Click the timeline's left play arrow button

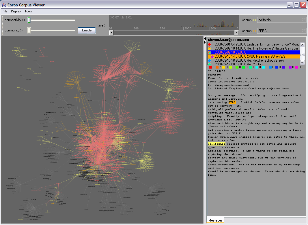pos(111,33)
